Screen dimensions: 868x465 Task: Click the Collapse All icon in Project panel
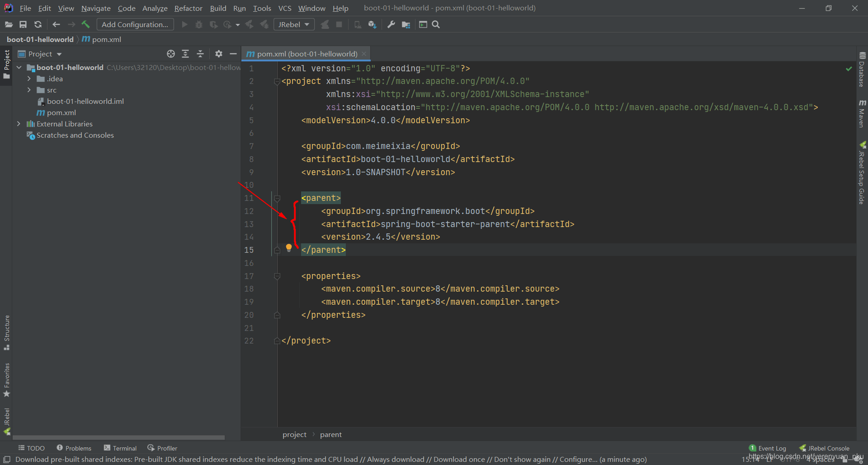(x=200, y=54)
